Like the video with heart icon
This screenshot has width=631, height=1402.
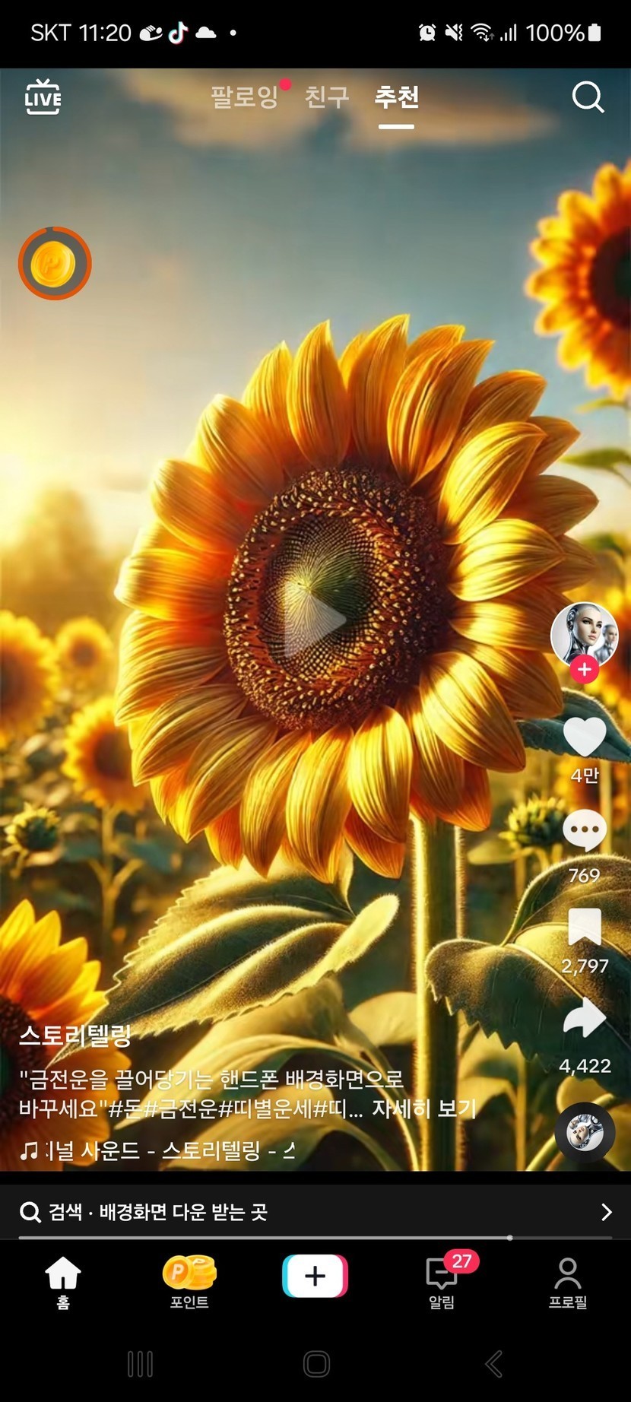pyautogui.click(x=584, y=736)
